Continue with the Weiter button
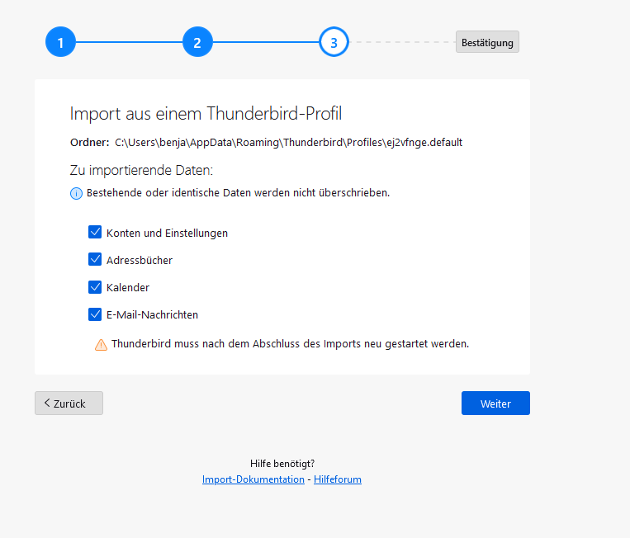The image size is (630, 538). click(495, 403)
